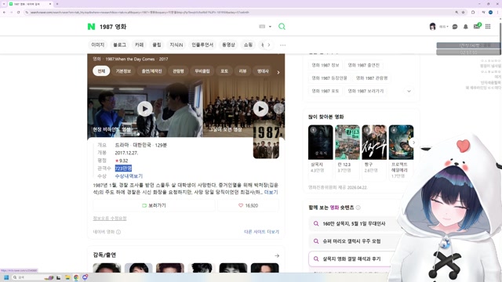Select the 명대사 movie tab
Screen dimensions: 502x282
pyautogui.click(x=263, y=71)
